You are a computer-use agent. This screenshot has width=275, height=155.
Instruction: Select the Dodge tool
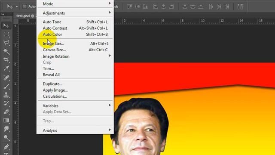tap(6, 137)
